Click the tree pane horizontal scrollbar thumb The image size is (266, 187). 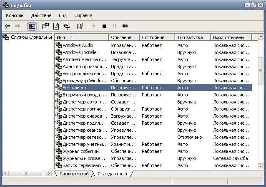pos(25,173)
